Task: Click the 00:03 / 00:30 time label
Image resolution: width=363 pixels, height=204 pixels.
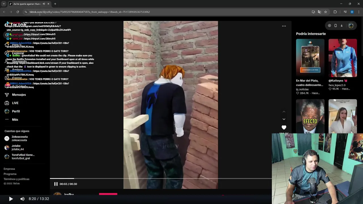Action: pos(68,184)
